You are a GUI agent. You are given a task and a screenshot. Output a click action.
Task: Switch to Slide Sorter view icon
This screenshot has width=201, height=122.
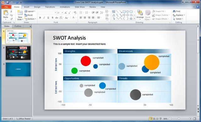coord(154,119)
